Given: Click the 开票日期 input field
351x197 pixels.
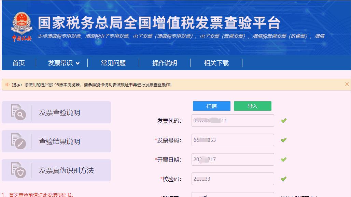Looking at the screenshot, I should pos(232,159).
